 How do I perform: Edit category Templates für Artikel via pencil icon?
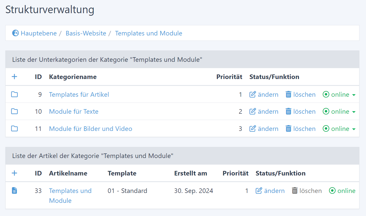tap(253, 94)
